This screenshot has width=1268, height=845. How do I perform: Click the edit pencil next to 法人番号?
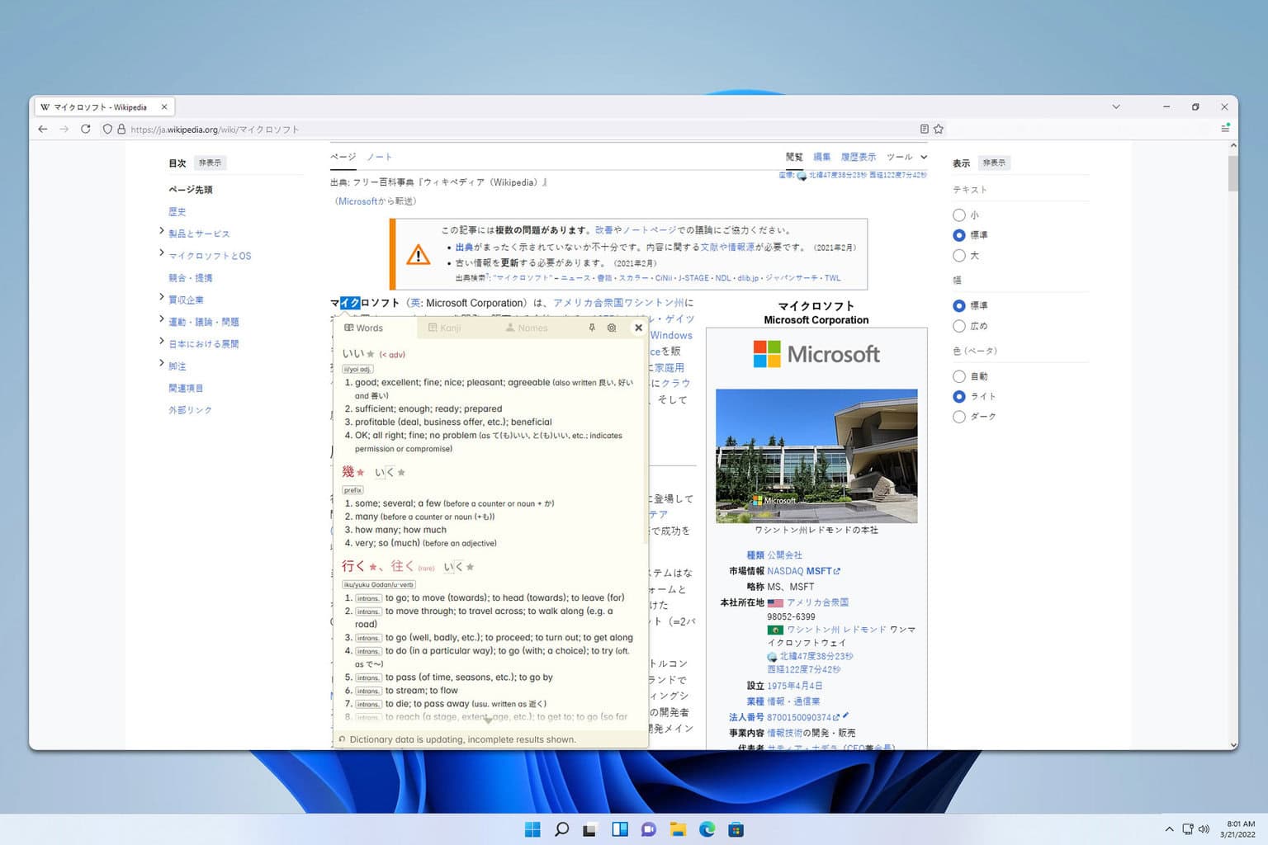coord(845,715)
